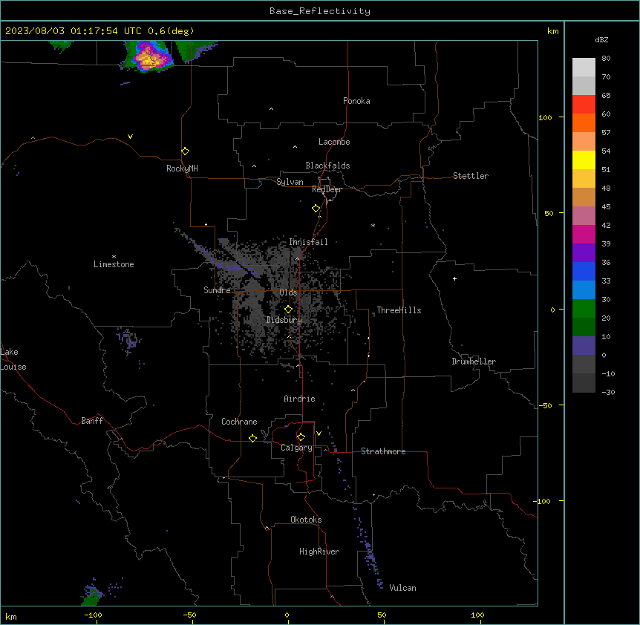
Task: Click the Innisfail city label
Action: 308,242
